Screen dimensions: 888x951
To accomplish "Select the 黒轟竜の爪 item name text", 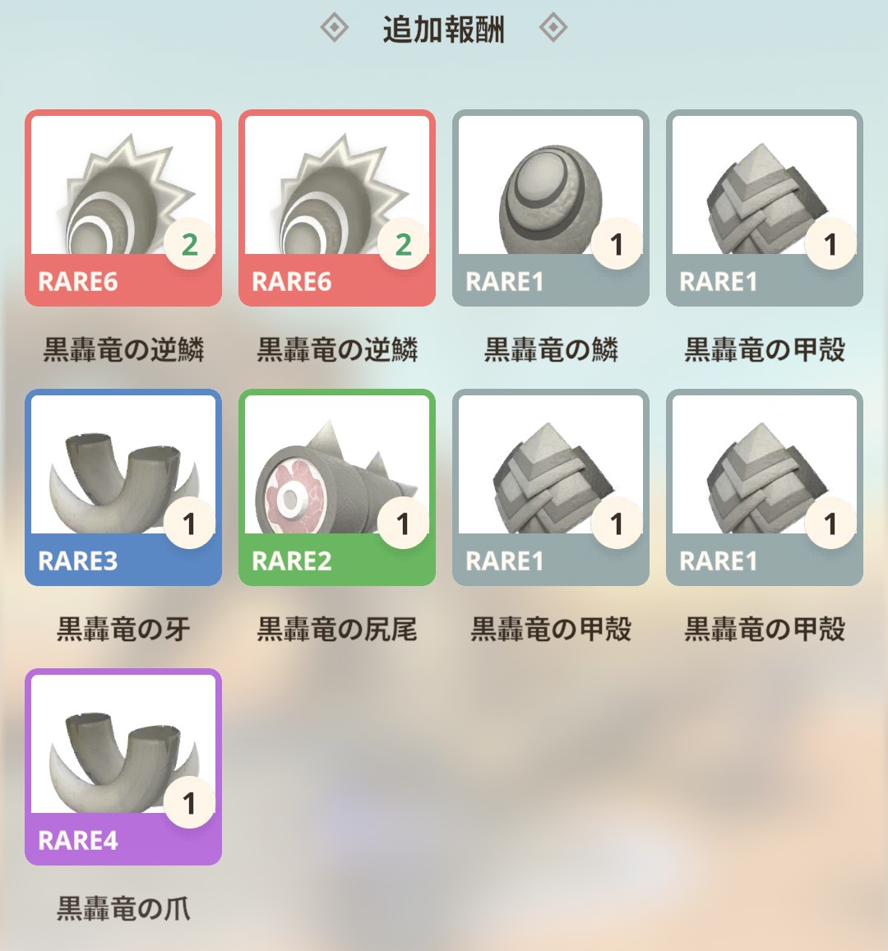I will pyautogui.click(x=123, y=909).
